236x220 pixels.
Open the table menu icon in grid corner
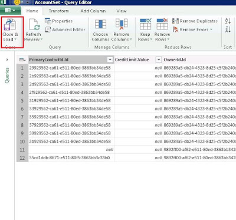[x=22, y=60]
